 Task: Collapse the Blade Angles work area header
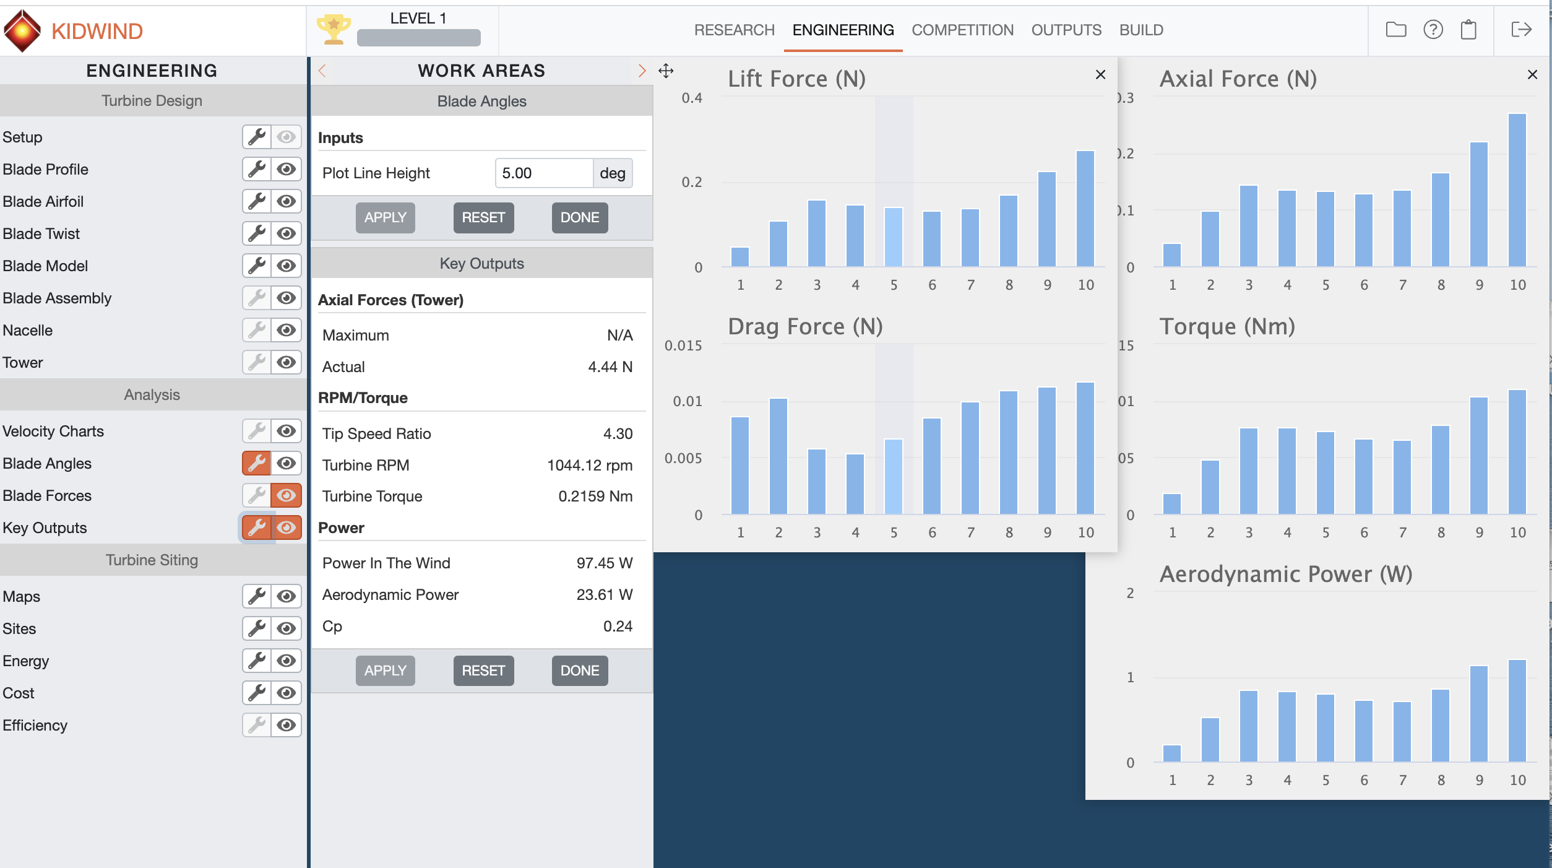pos(481,101)
